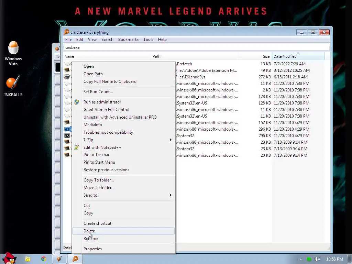Select Rename entry
The image size is (352, 264).
point(91,239)
